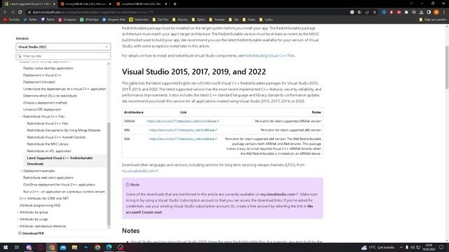Open Deployment in Visual C++ article
This screenshot has width=449, height=252.
(x=42, y=75)
